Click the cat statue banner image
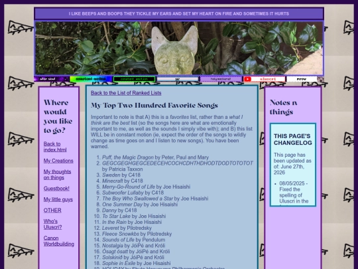The height and width of the screenshot is (269, 358). pos(179,48)
